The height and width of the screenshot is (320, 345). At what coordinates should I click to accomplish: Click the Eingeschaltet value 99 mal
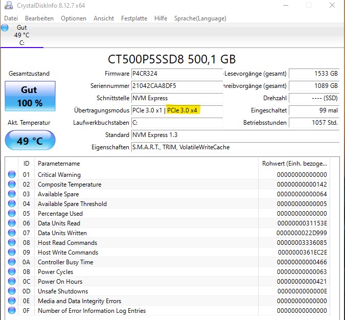[314, 110]
